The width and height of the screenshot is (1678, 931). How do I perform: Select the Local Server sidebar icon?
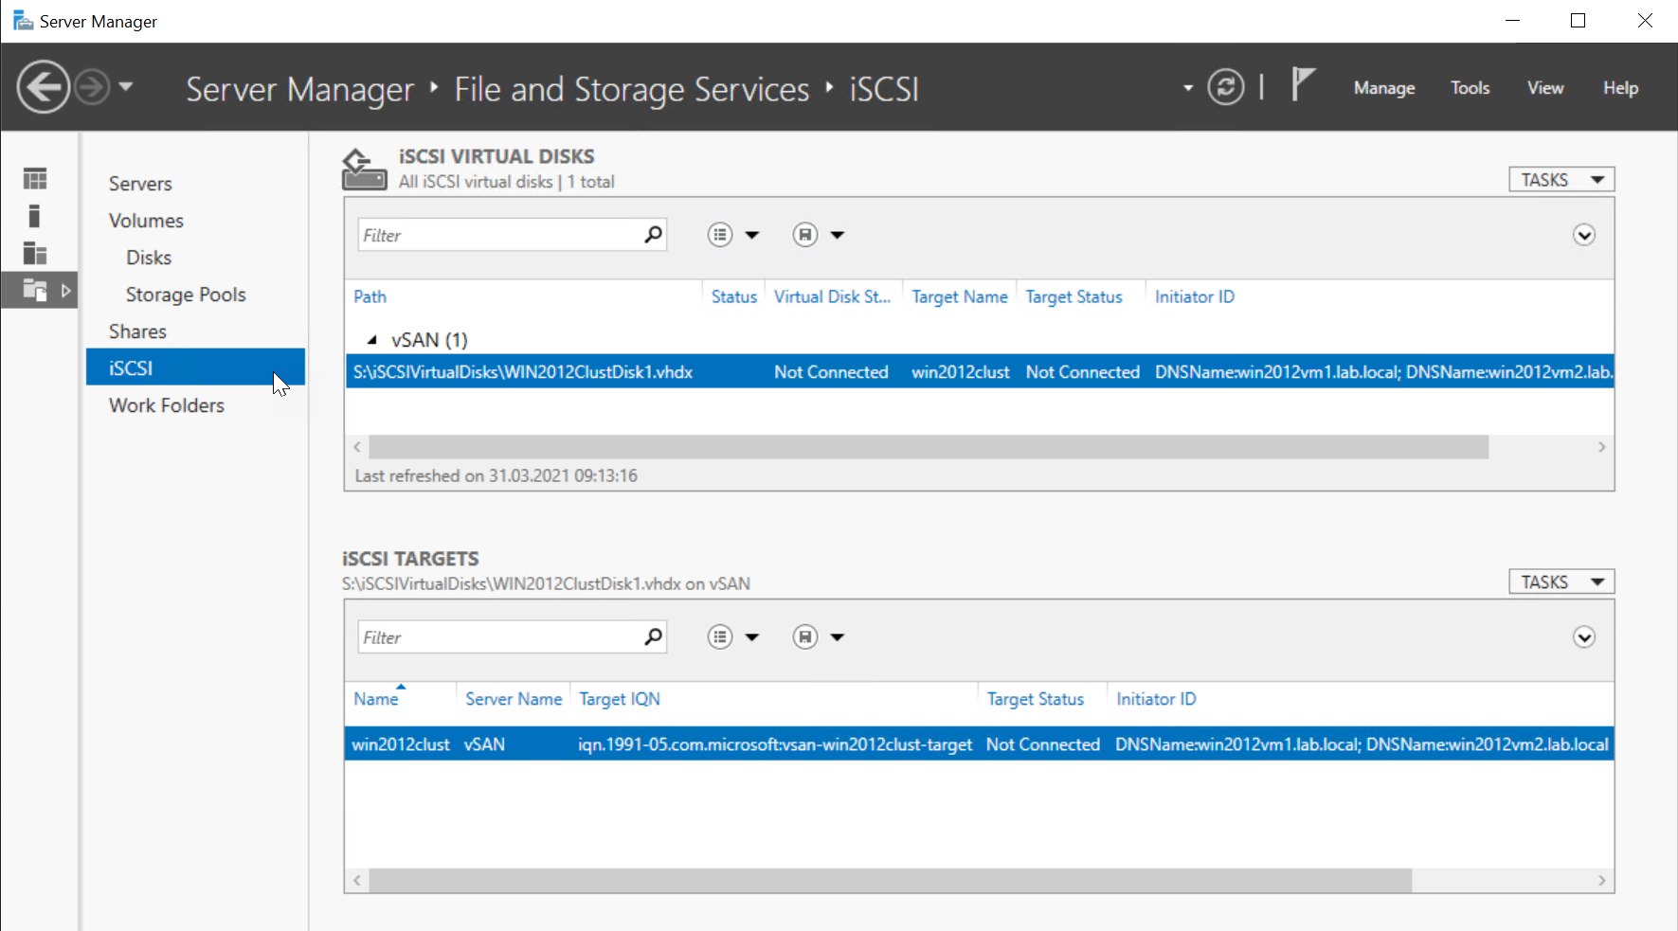pos(35,216)
